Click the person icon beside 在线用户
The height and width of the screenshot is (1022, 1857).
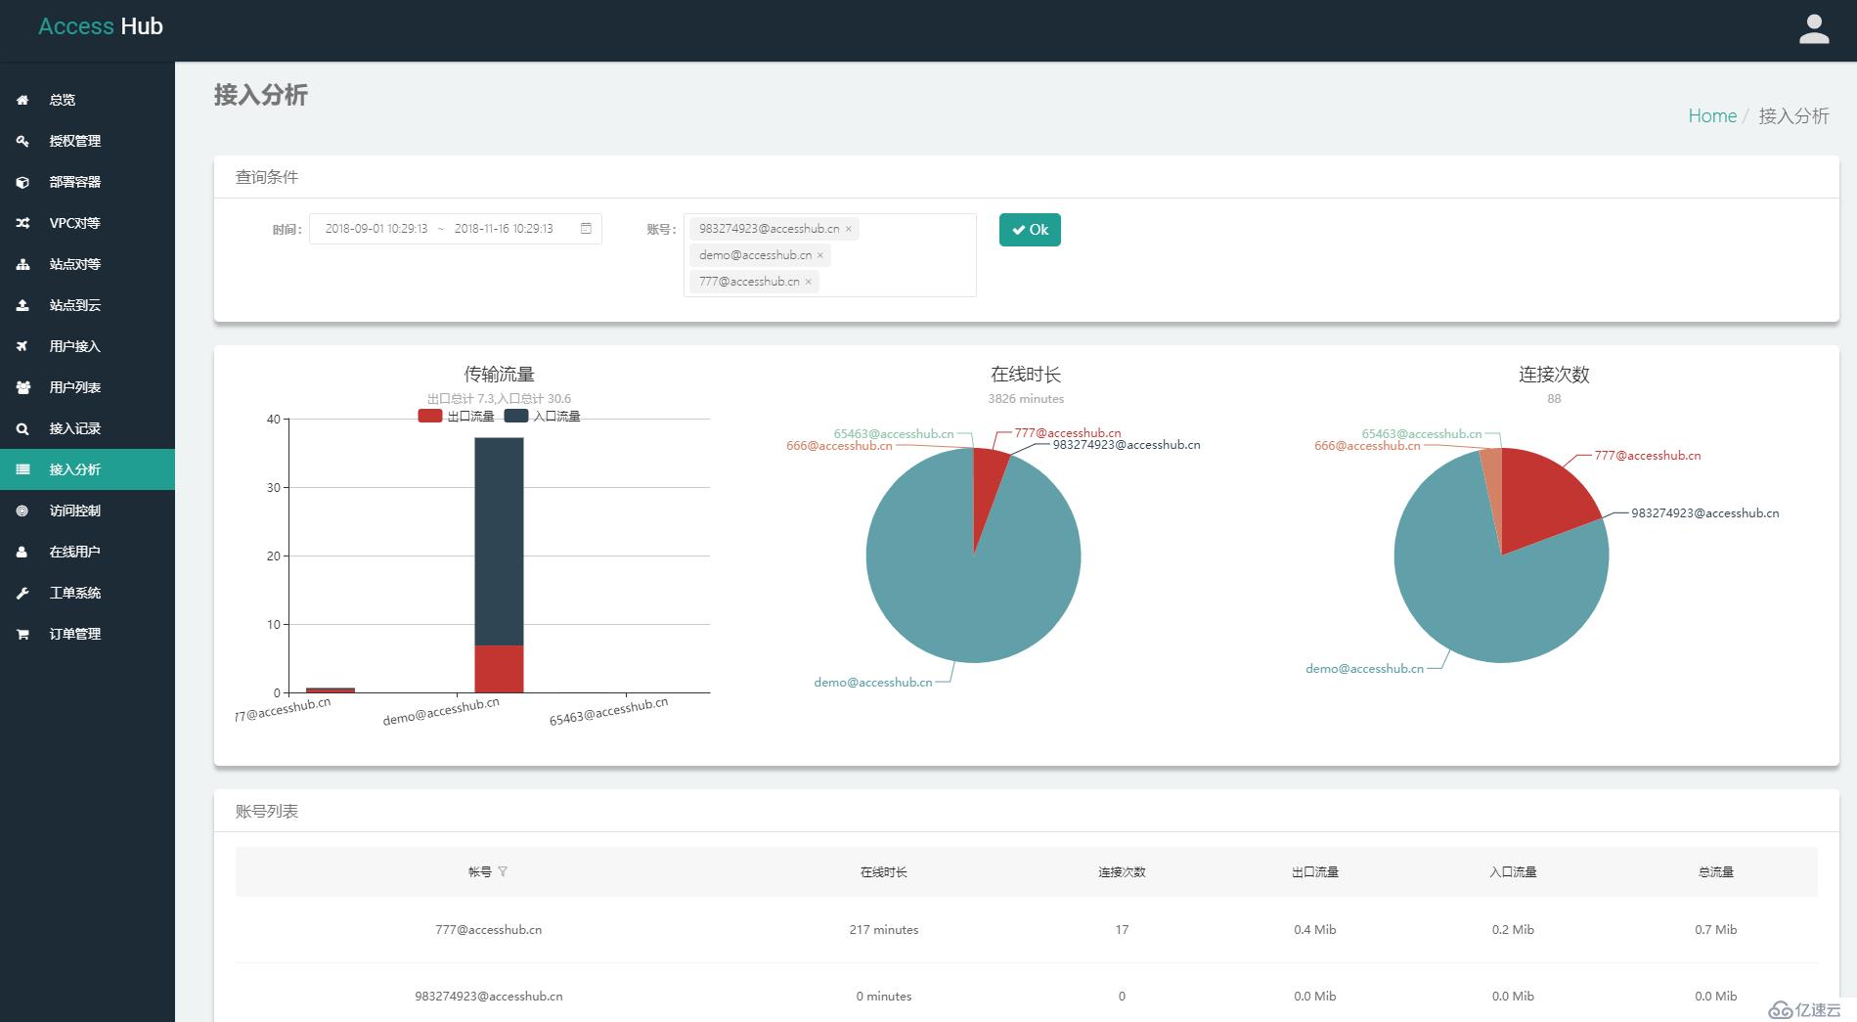click(22, 552)
